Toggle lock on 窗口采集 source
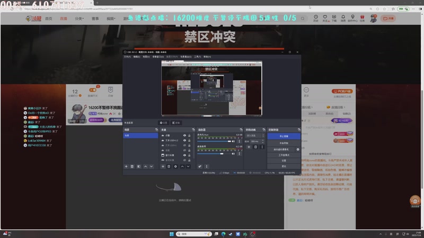 (x=189, y=155)
